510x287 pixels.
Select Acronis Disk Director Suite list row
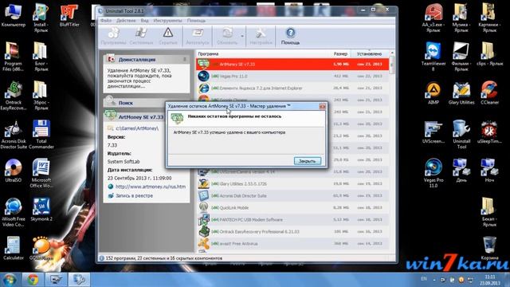tap(292, 196)
